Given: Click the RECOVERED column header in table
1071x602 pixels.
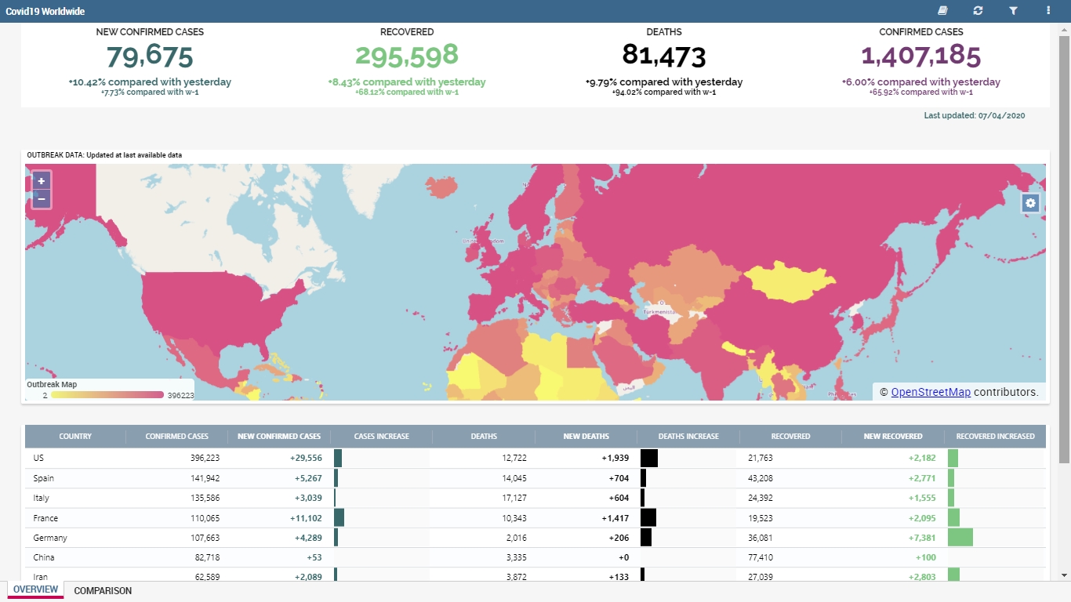Looking at the screenshot, I should pyautogui.click(x=790, y=437).
